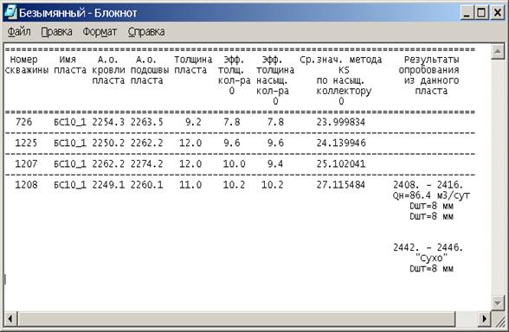Click the interval 2408. - 2416.
Viewport: 509px width, 332px height.
(428, 185)
